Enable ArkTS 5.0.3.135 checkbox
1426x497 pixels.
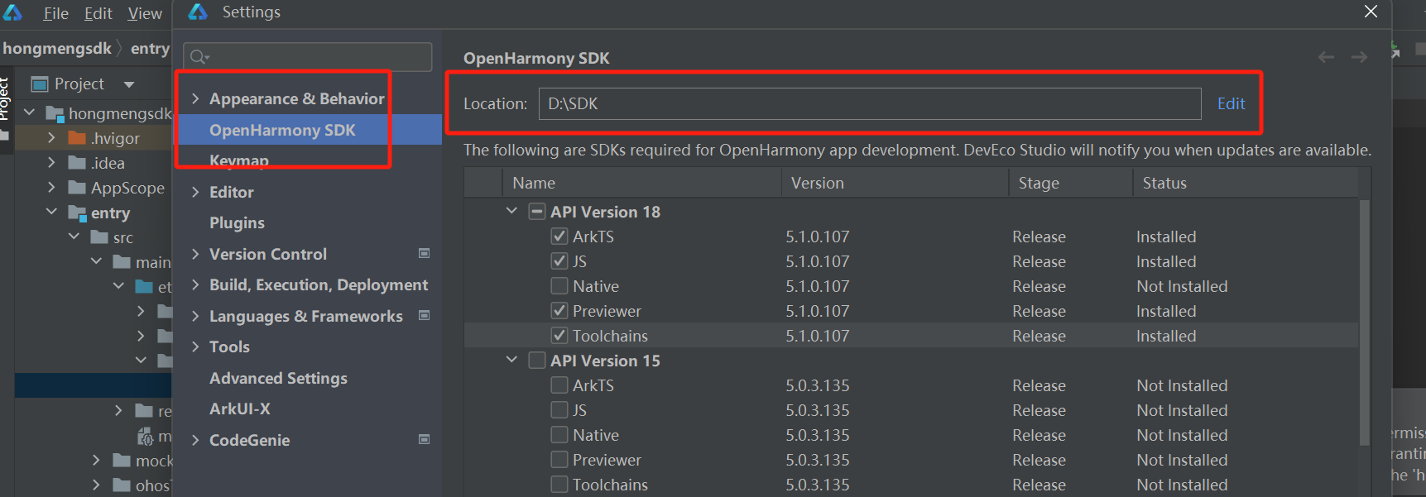coord(559,385)
